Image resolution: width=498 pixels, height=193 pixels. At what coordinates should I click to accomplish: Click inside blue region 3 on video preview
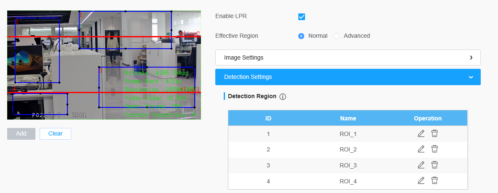[147, 87]
